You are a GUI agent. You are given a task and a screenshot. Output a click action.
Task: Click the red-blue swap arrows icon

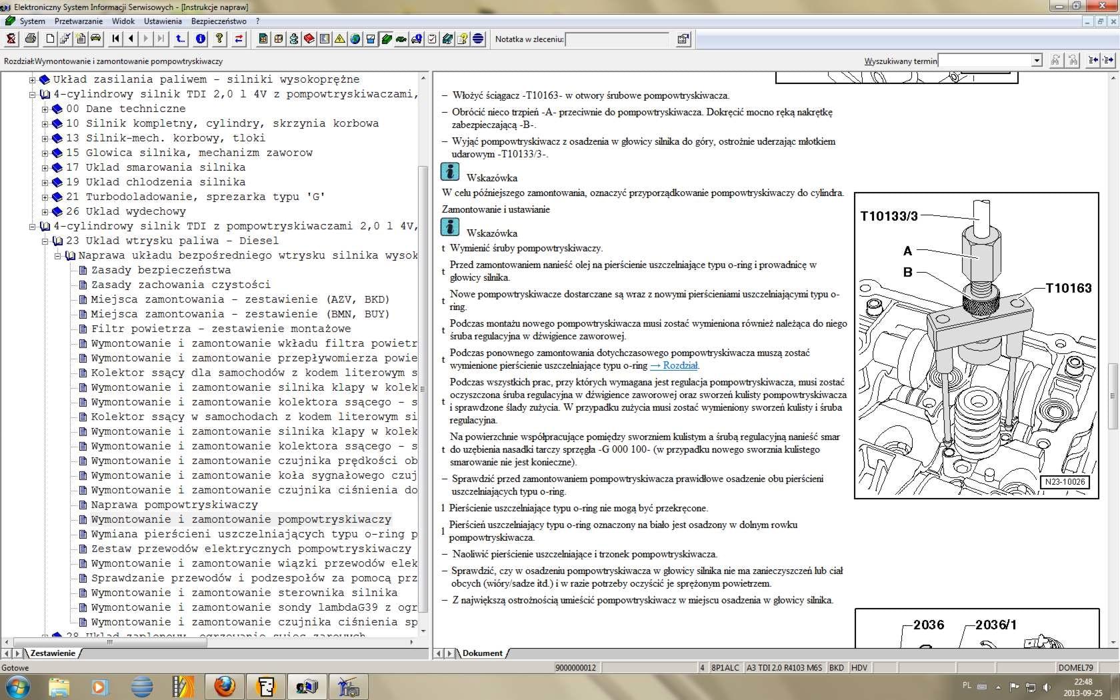coord(239,39)
